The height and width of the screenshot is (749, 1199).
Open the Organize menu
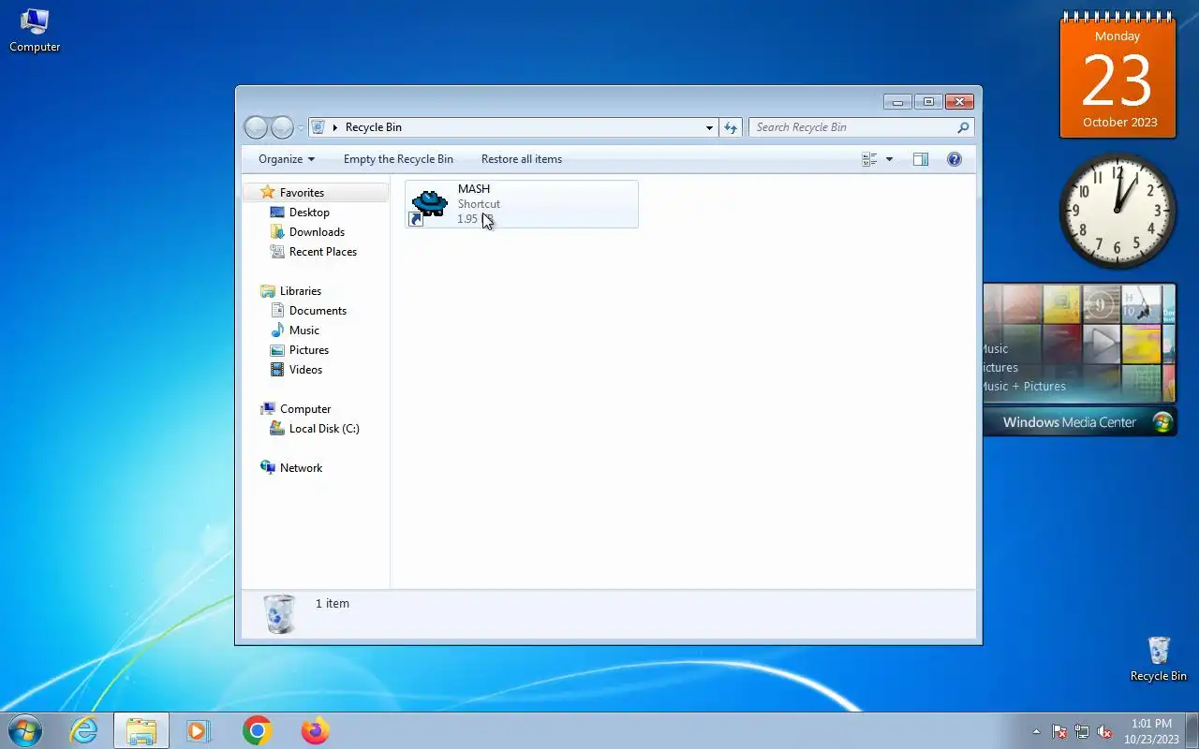[x=287, y=159]
